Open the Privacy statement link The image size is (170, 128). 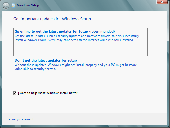click(21, 119)
